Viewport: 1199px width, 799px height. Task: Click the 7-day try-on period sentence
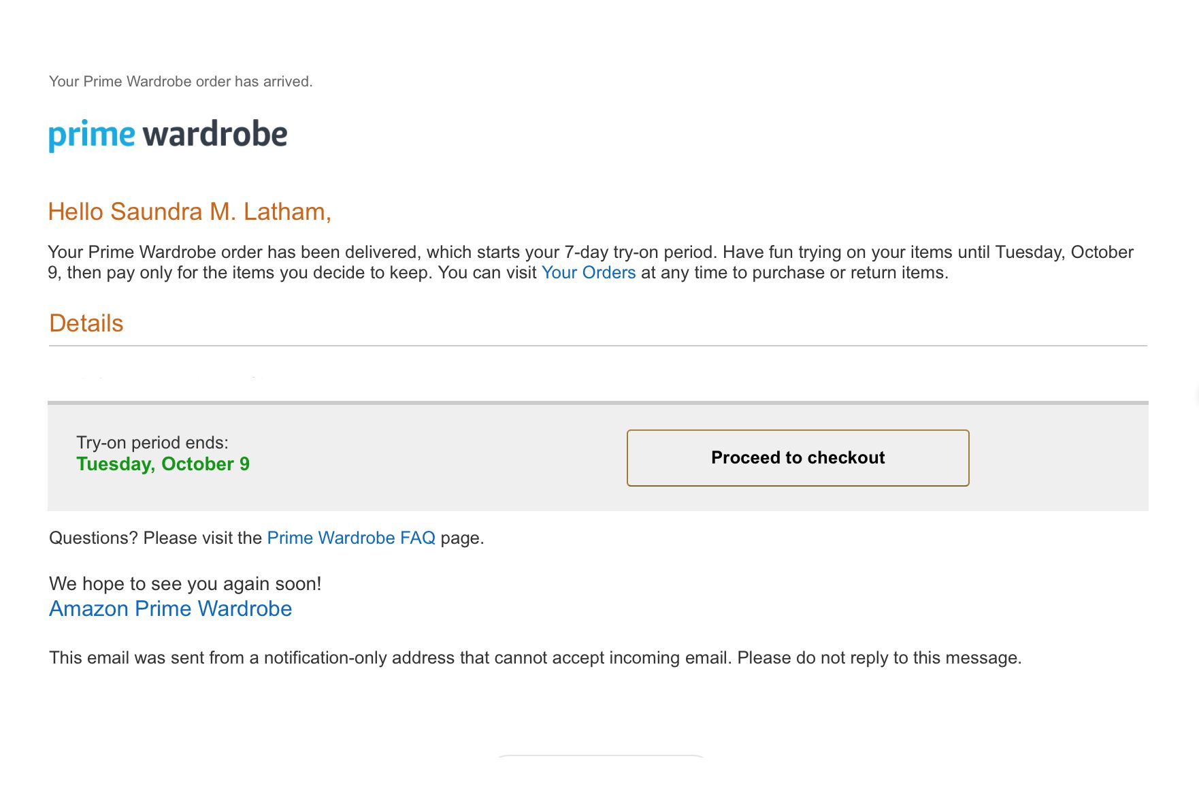[382, 252]
